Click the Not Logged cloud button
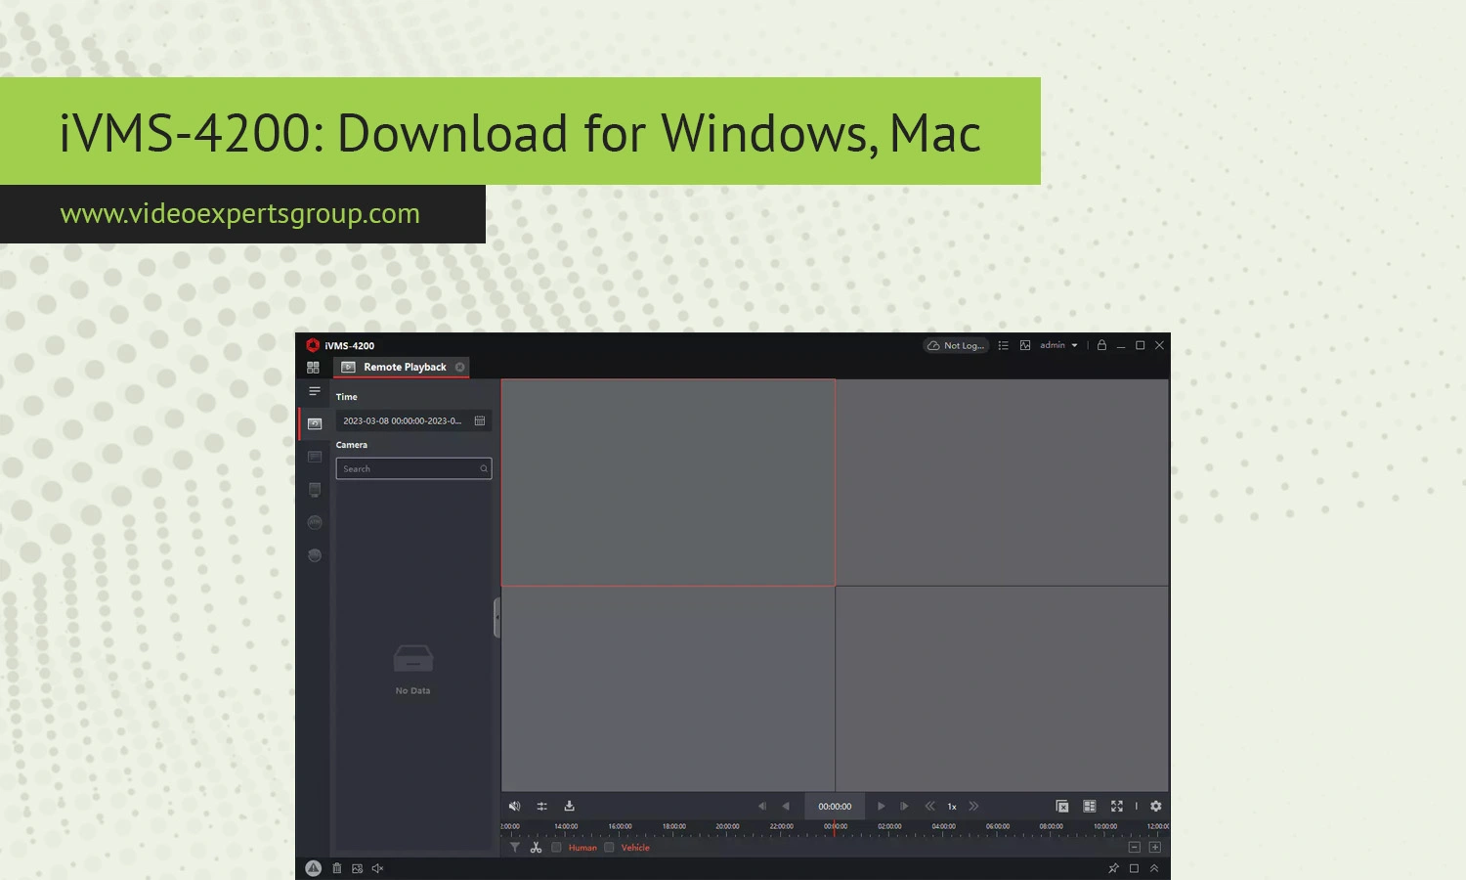 pyautogui.click(x=956, y=345)
